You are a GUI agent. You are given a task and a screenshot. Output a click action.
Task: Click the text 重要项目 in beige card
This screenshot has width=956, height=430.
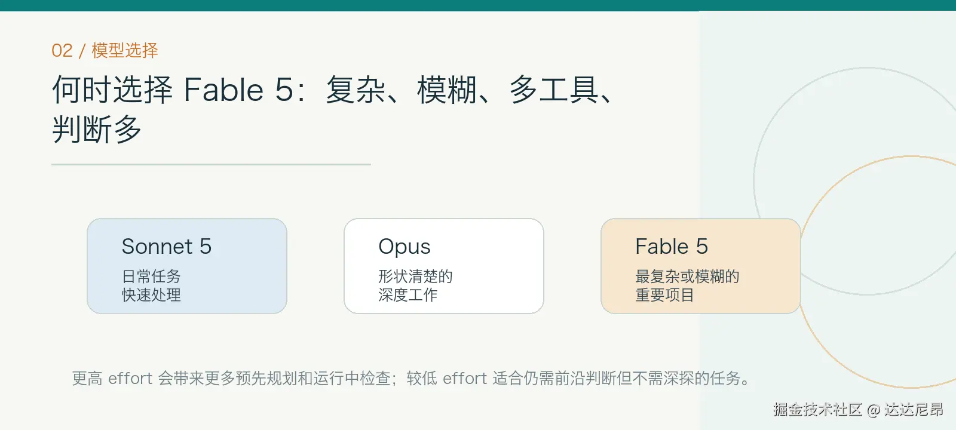click(665, 294)
